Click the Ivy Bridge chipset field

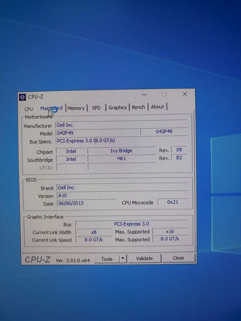tap(122, 151)
